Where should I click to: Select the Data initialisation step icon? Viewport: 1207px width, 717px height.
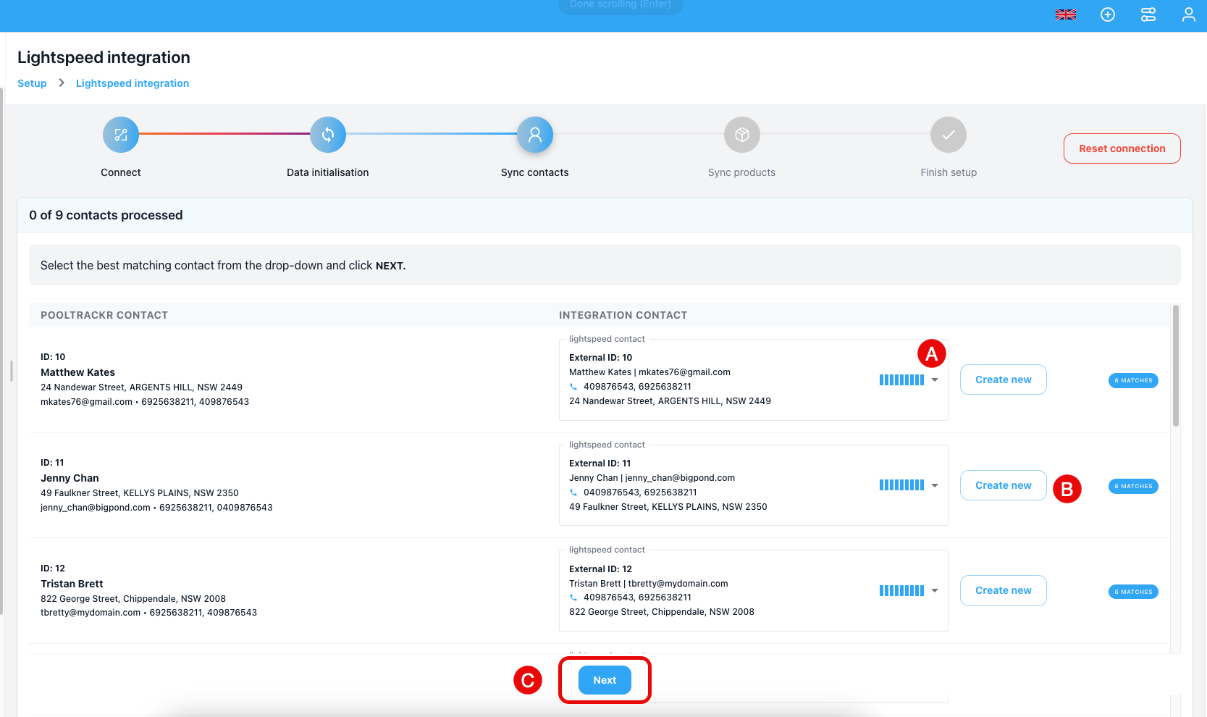click(328, 135)
